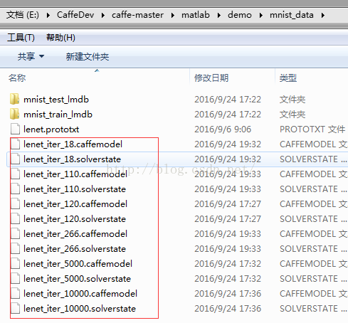
Task: Click the 新建文件夹 button
Action: (x=88, y=57)
